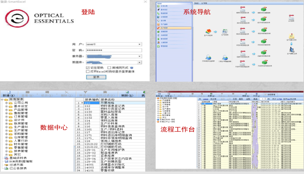Viewport: 304px width, 174px height.
Task: Click 尾页 link in workflow pager
Action: pyautogui.click(x=241, y=99)
